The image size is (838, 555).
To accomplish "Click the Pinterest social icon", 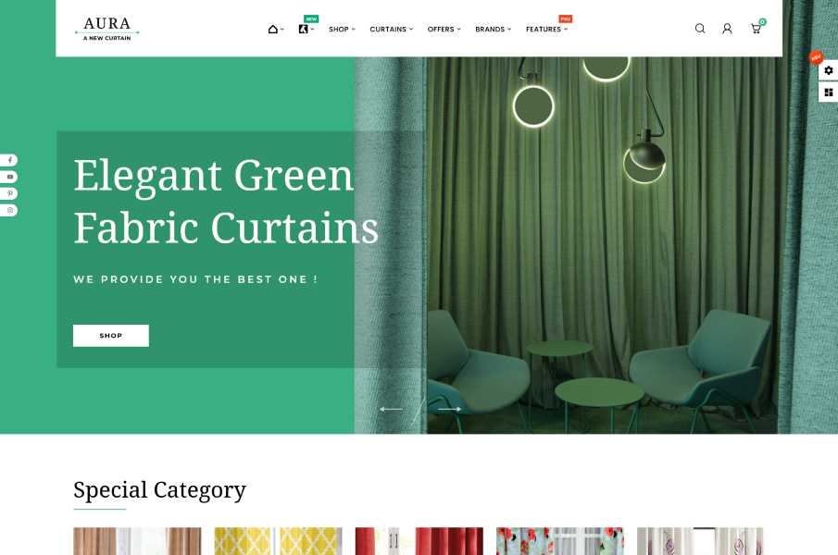I will [9, 193].
